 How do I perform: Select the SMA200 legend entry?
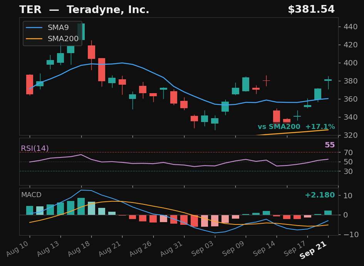tap(52, 38)
